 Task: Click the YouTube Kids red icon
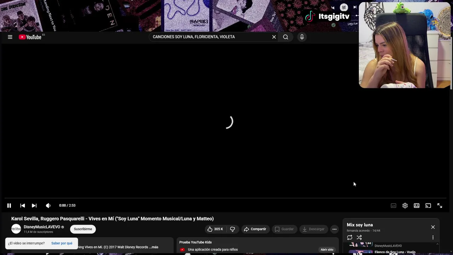[x=182, y=250]
